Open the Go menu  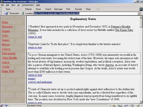click(19, 5)
